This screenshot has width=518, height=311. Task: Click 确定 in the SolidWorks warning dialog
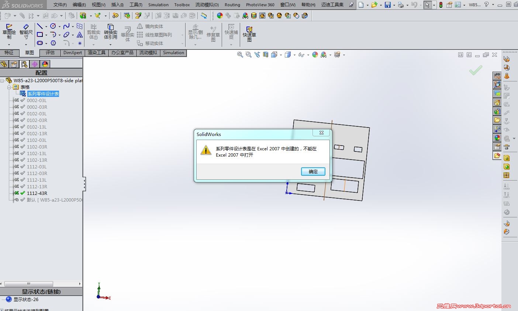pos(313,171)
